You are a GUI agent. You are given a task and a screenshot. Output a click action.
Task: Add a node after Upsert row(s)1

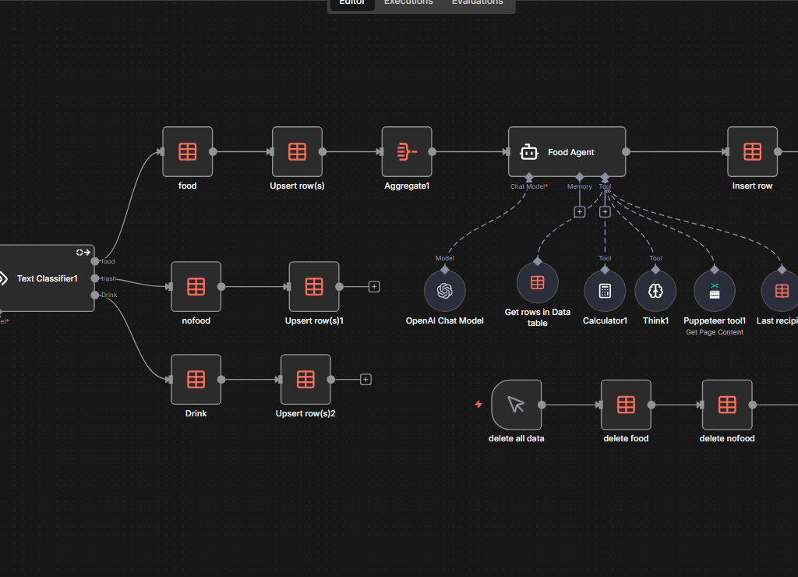coord(374,287)
